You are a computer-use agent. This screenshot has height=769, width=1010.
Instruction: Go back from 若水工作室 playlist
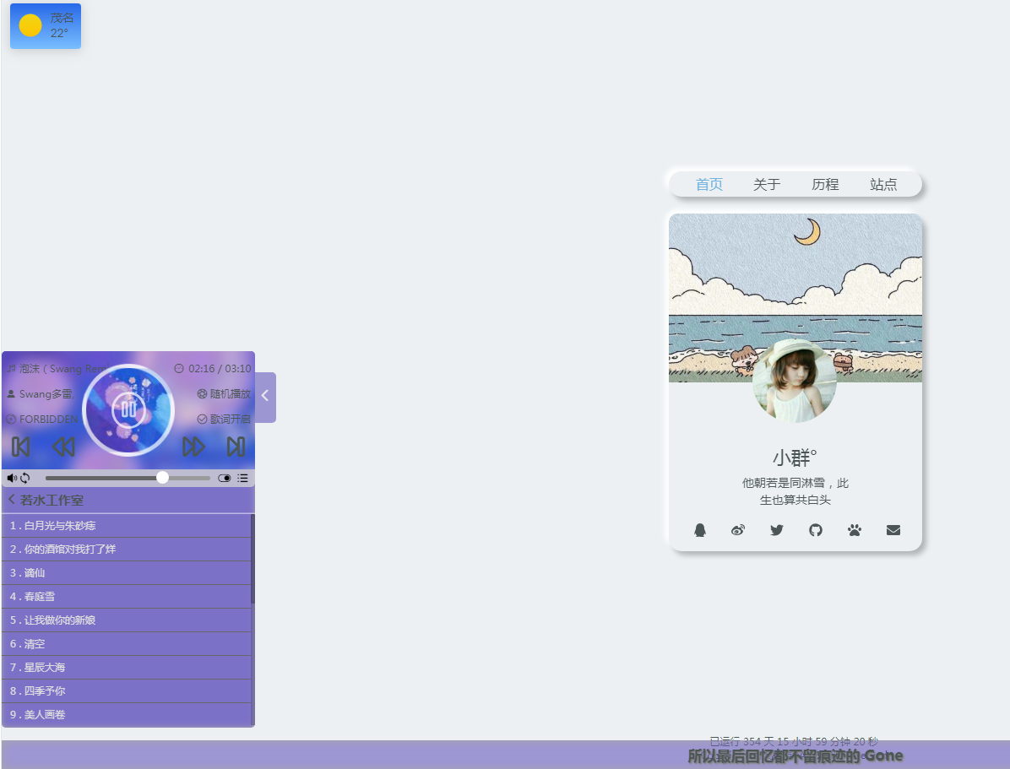[12, 500]
